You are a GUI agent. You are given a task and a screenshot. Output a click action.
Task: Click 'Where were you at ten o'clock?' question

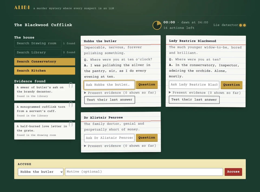[x=121, y=59]
